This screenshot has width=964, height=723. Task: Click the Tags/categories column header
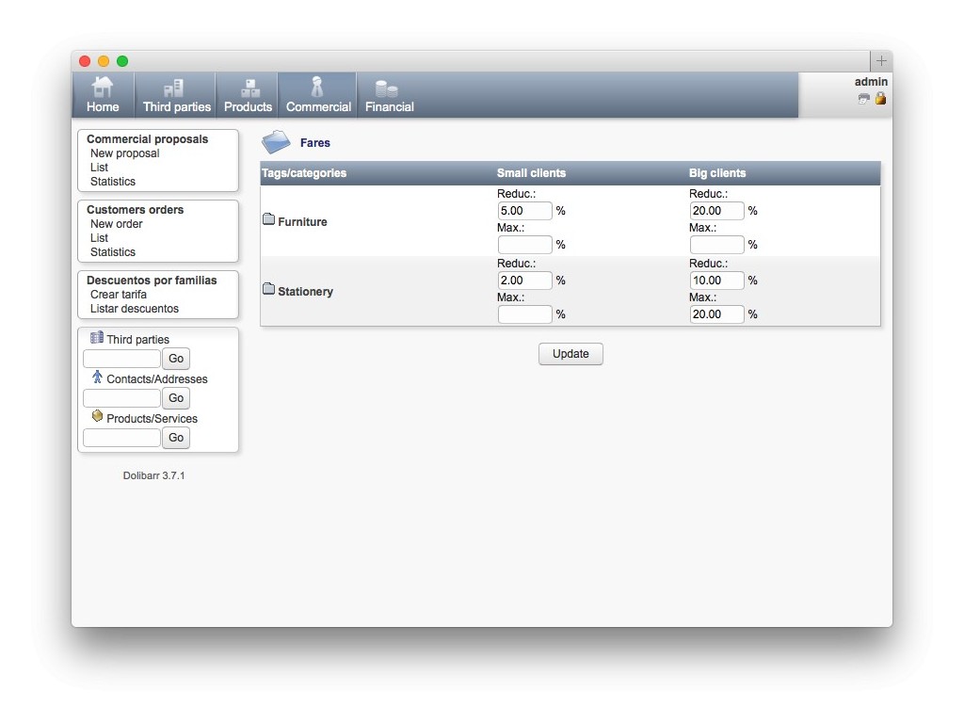(304, 173)
